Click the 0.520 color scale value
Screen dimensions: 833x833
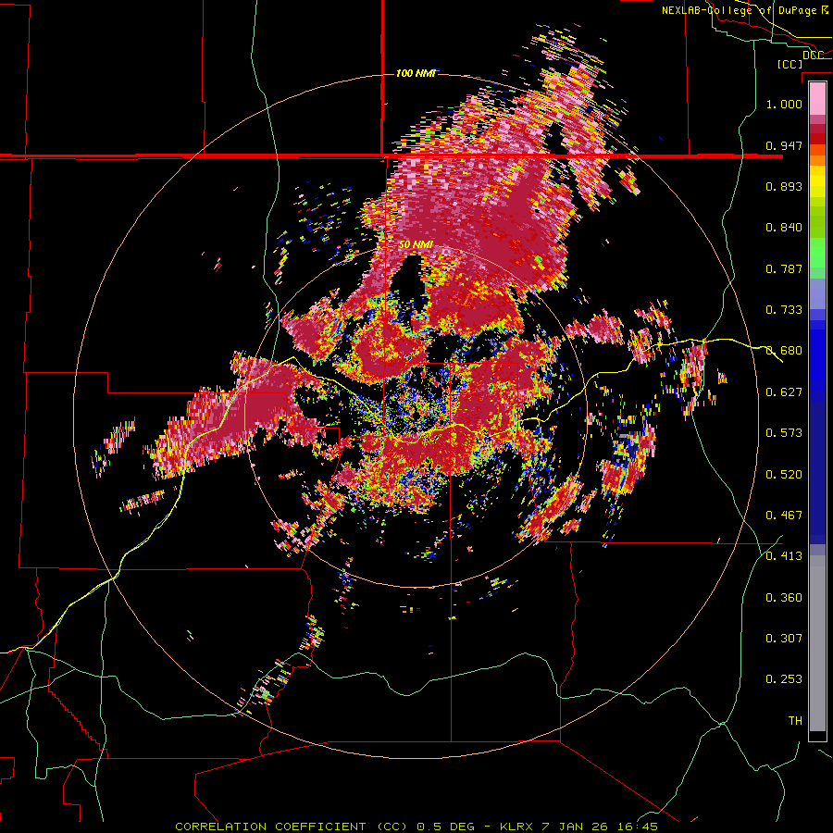(x=784, y=474)
